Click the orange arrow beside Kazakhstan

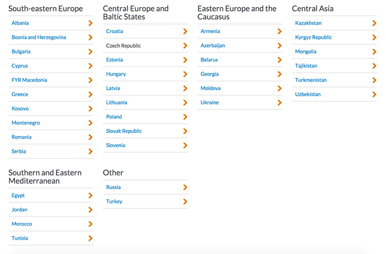(x=374, y=23)
